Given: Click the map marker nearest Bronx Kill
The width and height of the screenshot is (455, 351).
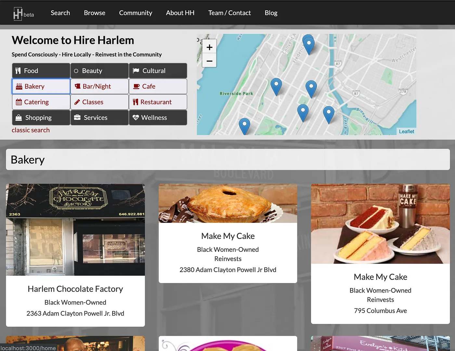Looking at the screenshot, I should coord(329,115).
